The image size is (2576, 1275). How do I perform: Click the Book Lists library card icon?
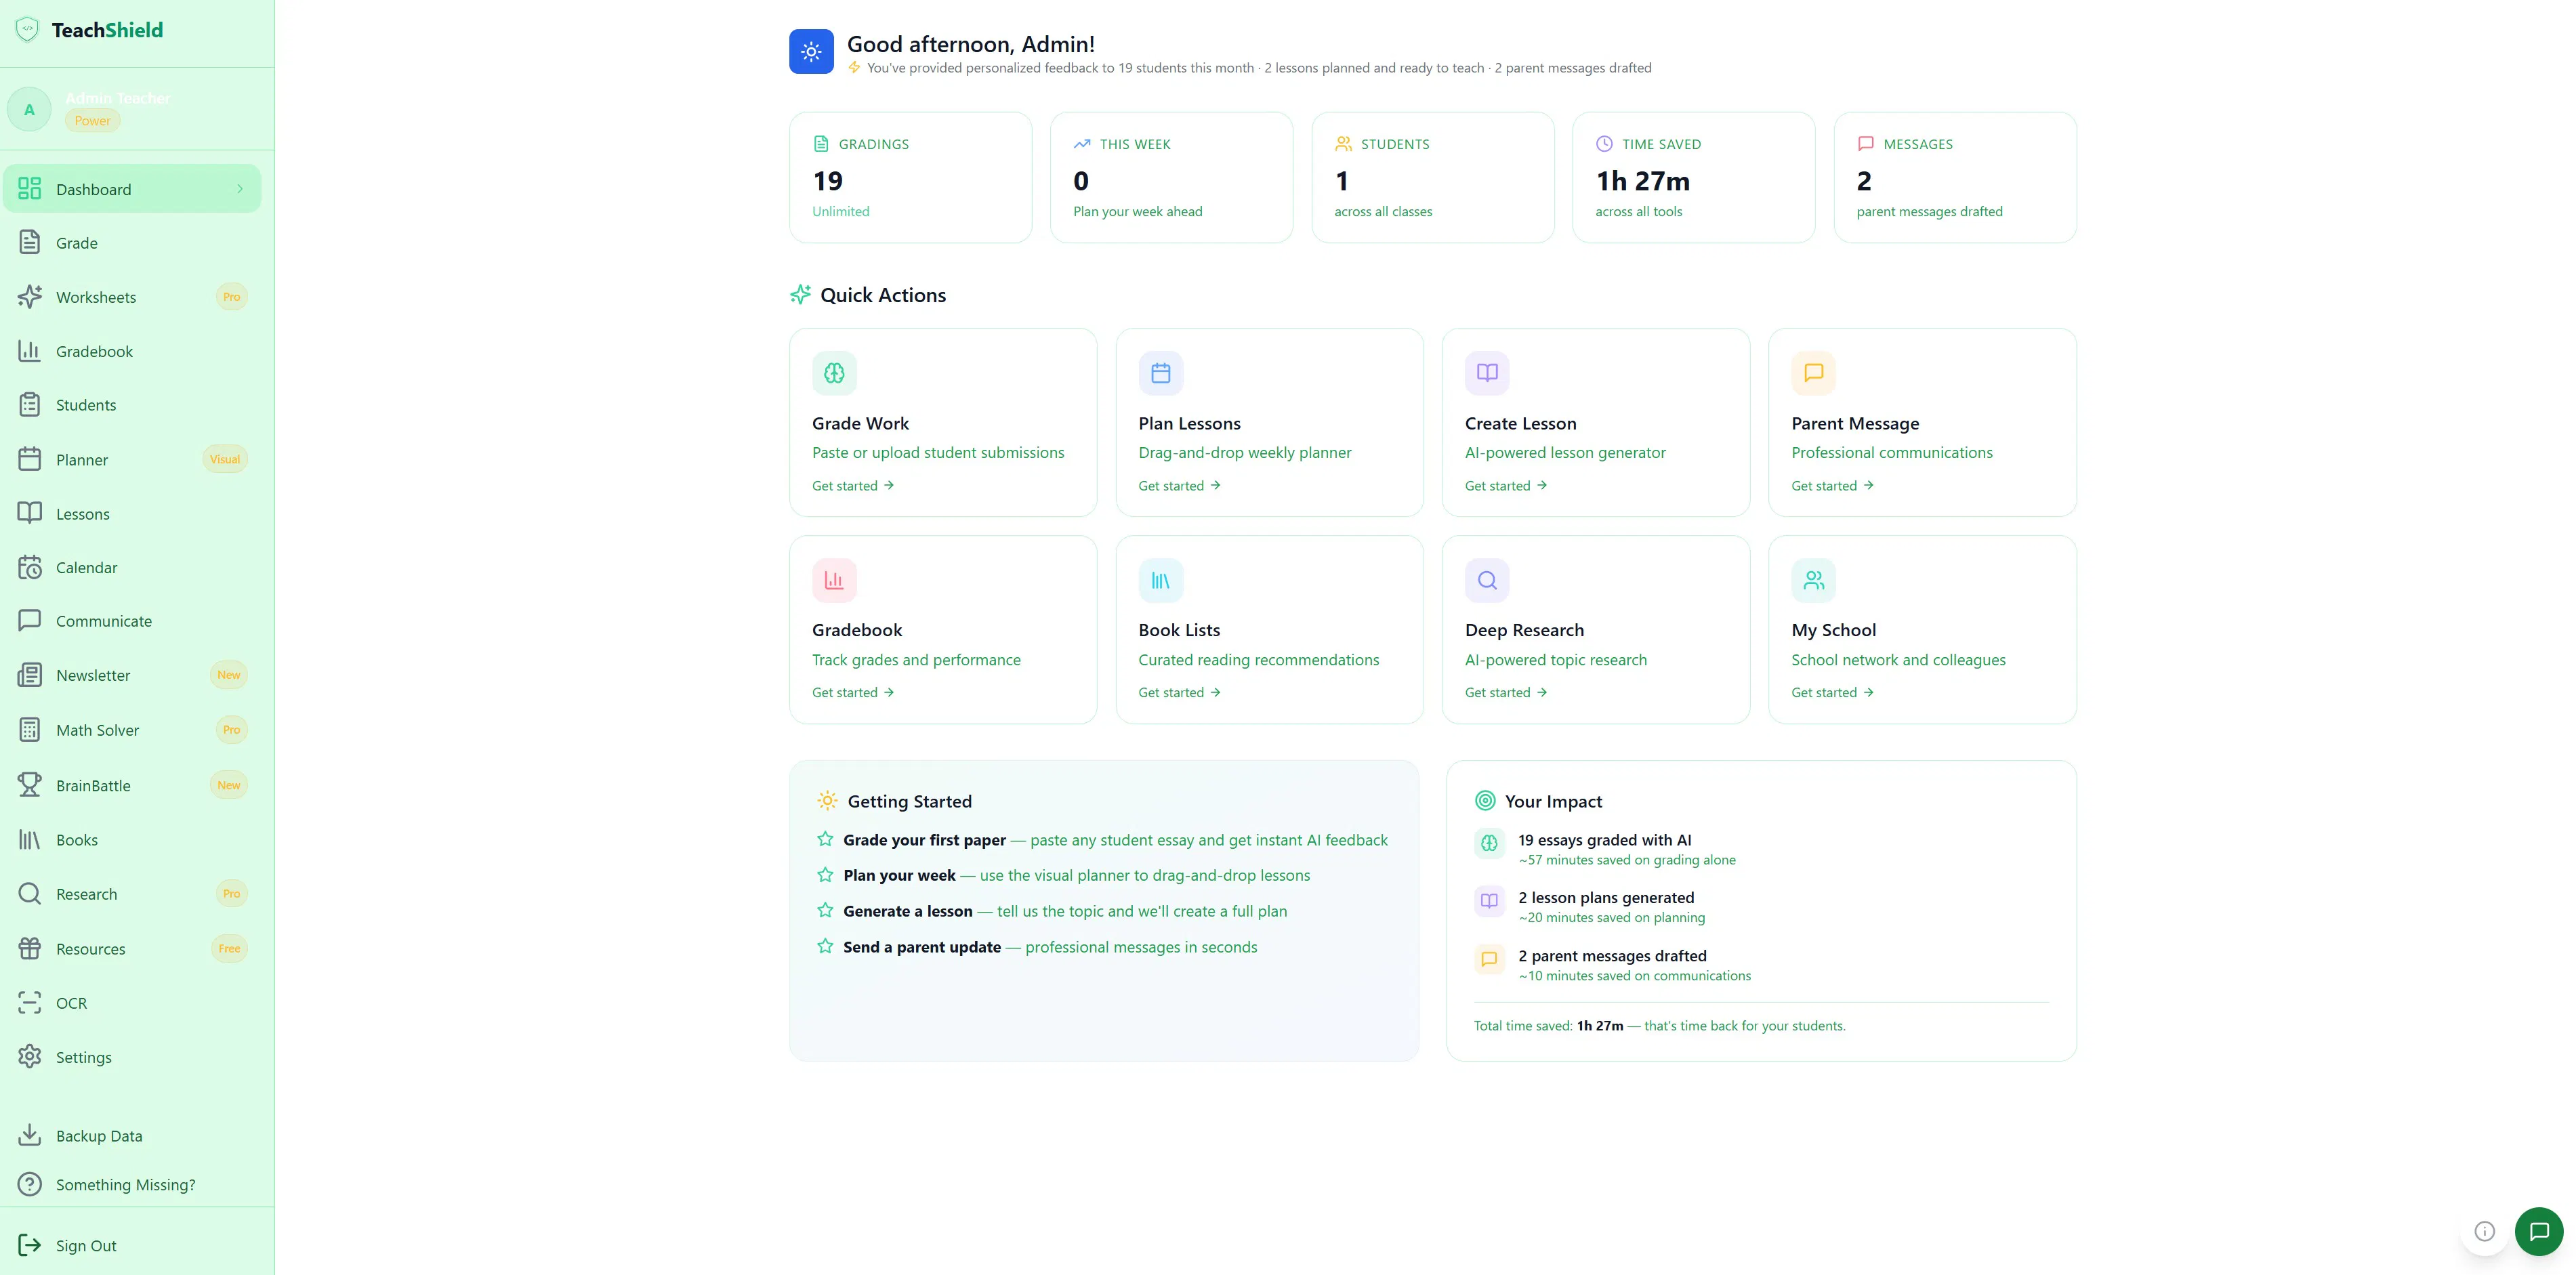pyautogui.click(x=1161, y=580)
